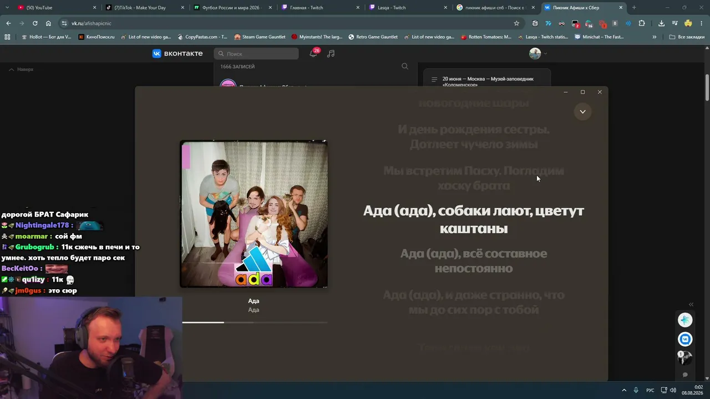The image size is (710, 399).
Task: Open the browser profile avatar
Action: (688, 23)
